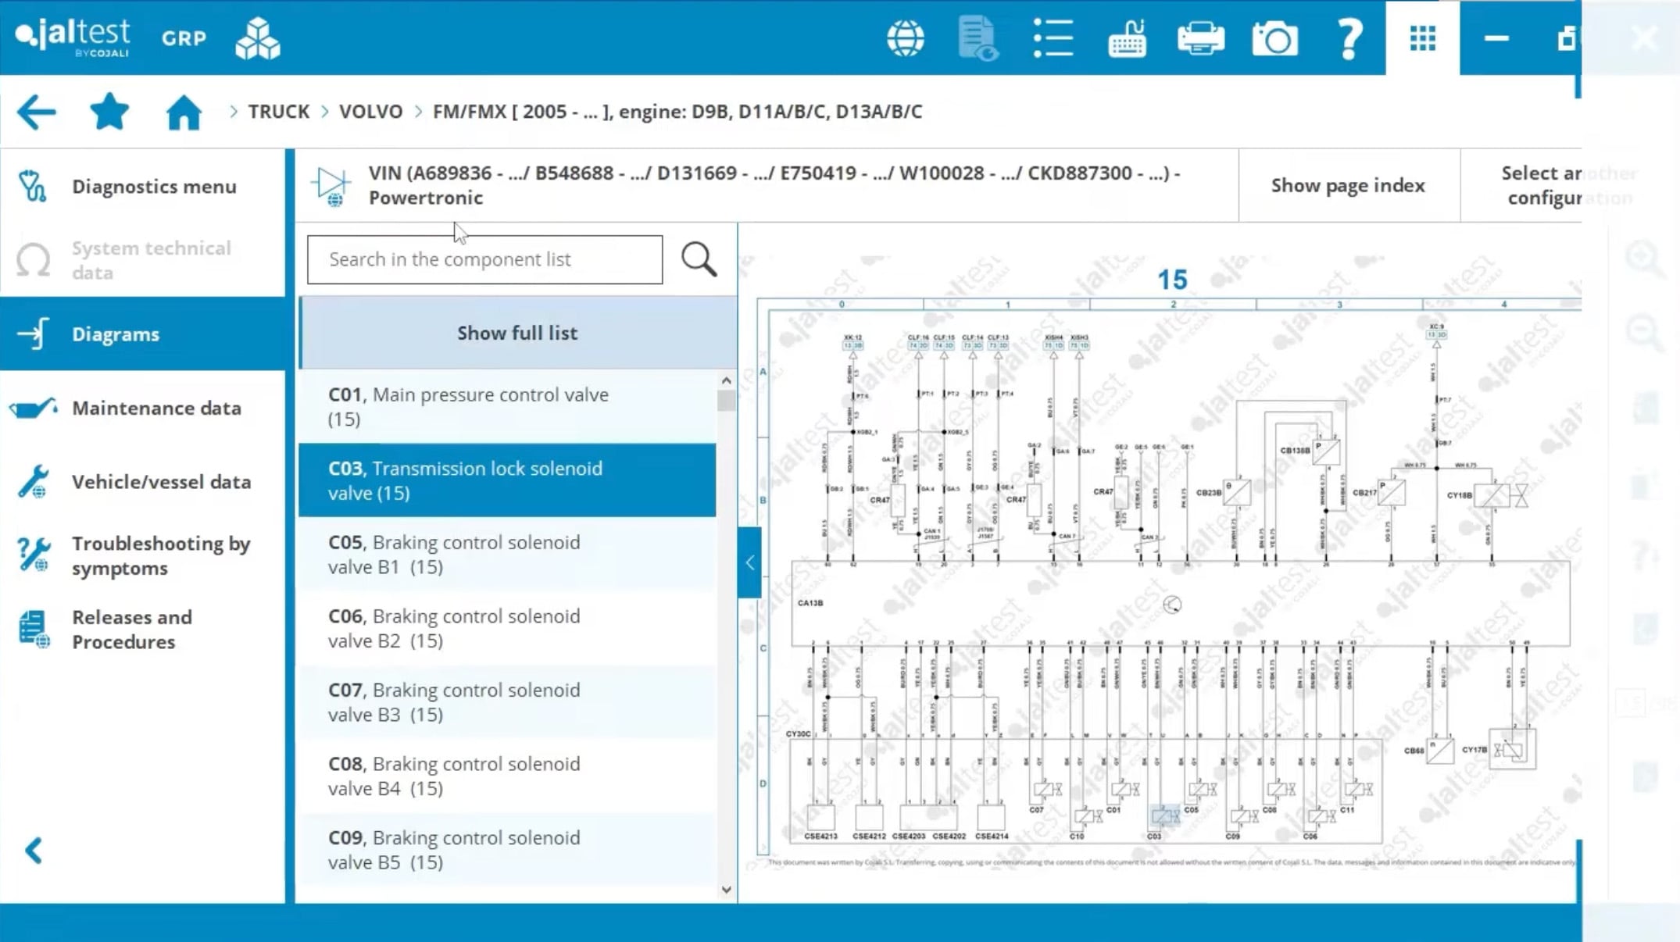Viewport: 1680px width, 942px height.
Task: Open help question mark icon
Action: (x=1349, y=38)
